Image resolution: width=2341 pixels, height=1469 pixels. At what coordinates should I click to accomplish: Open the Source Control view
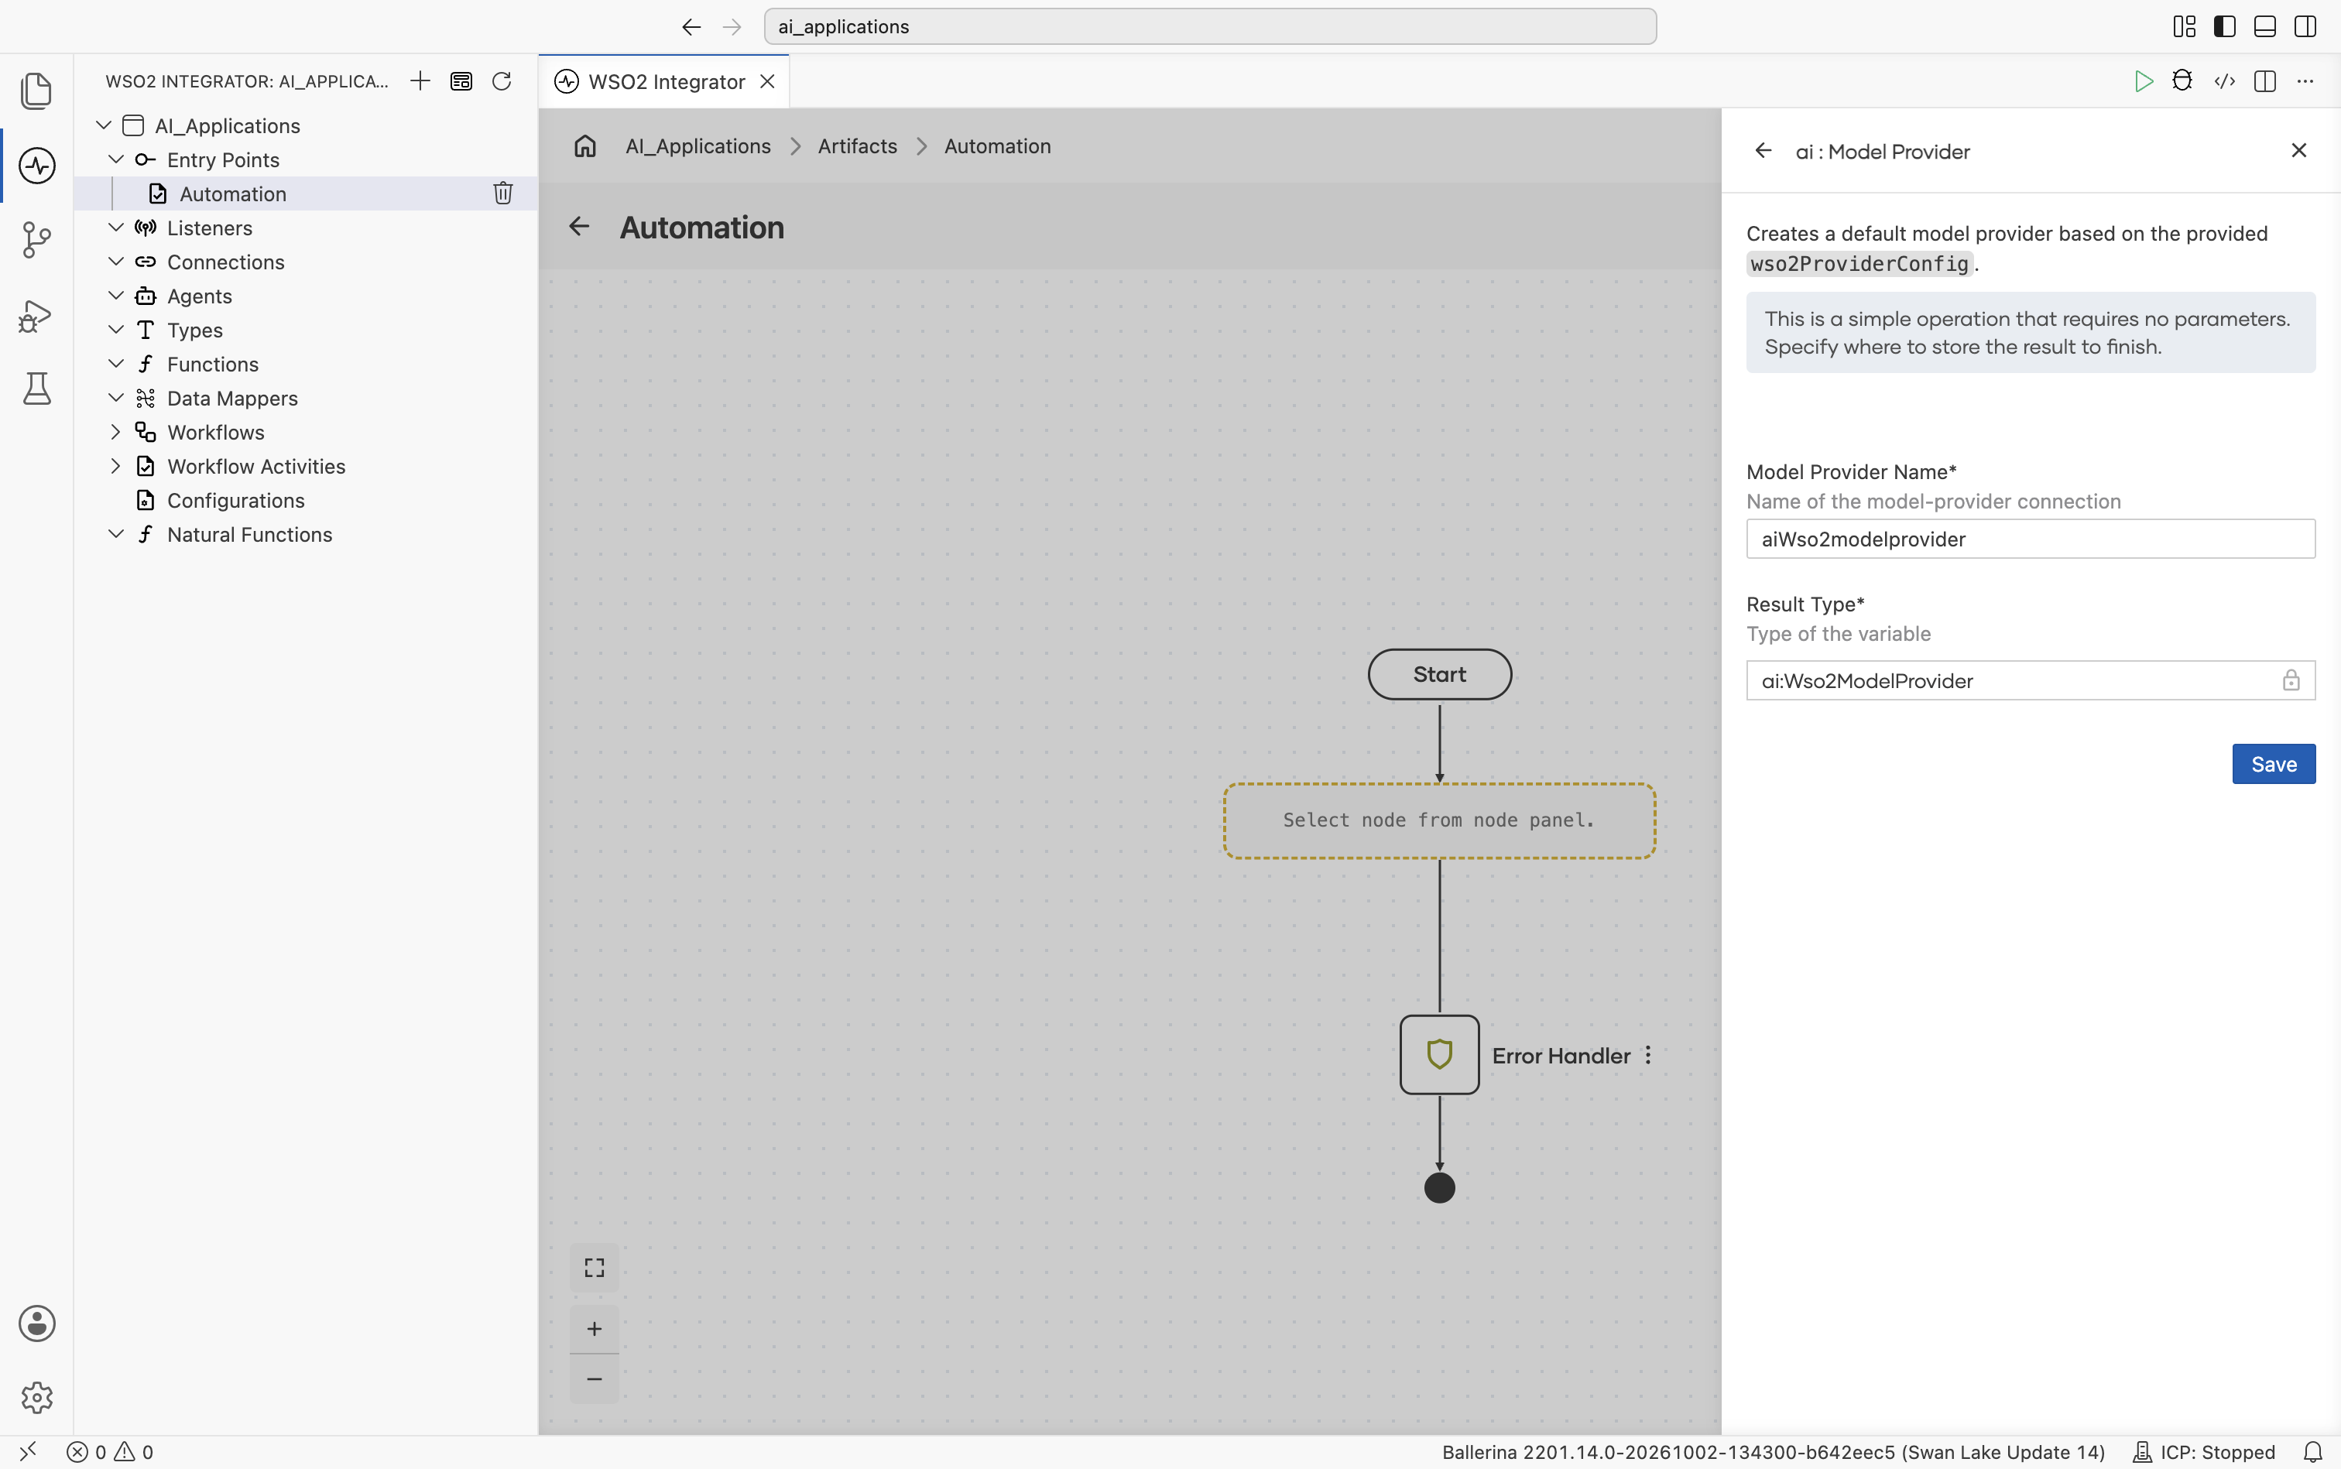tap(37, 240)
